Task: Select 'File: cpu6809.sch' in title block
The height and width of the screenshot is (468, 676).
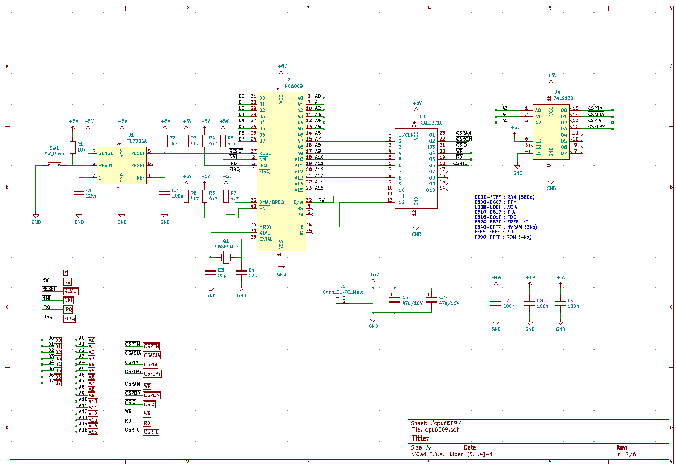Action: tap(435, 429)
